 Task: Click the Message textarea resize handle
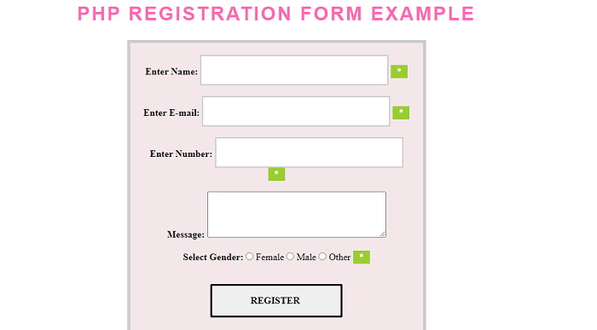[383, 234]
